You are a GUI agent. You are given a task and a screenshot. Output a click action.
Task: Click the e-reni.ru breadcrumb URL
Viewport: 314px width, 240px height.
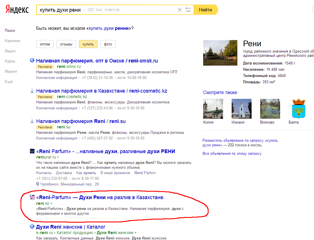(44, 233)
